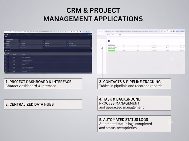Click the teal icon beside the light app's page title
Screen dimensions: 189x141
(120, 35)
